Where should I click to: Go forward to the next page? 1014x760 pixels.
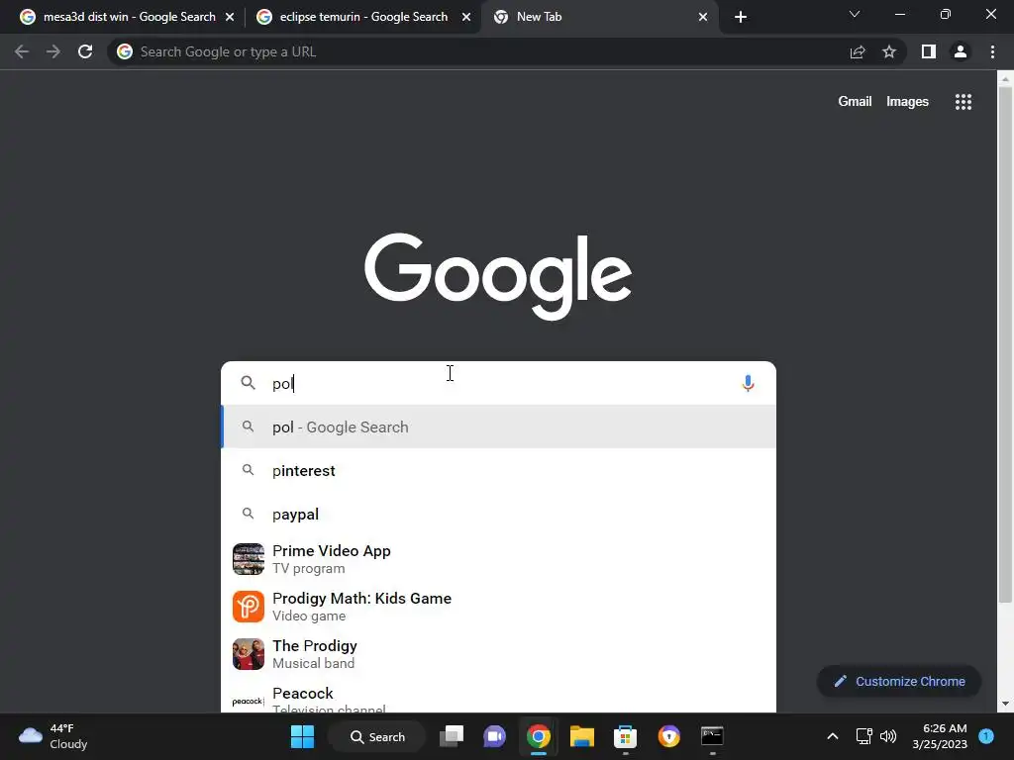(x=53, y=51)
